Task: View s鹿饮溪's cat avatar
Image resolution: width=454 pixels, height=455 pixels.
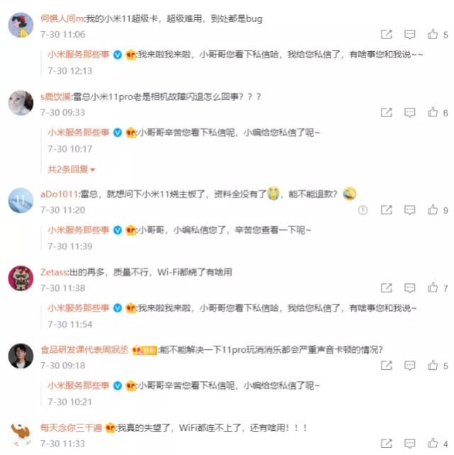Action: (21, 103)
